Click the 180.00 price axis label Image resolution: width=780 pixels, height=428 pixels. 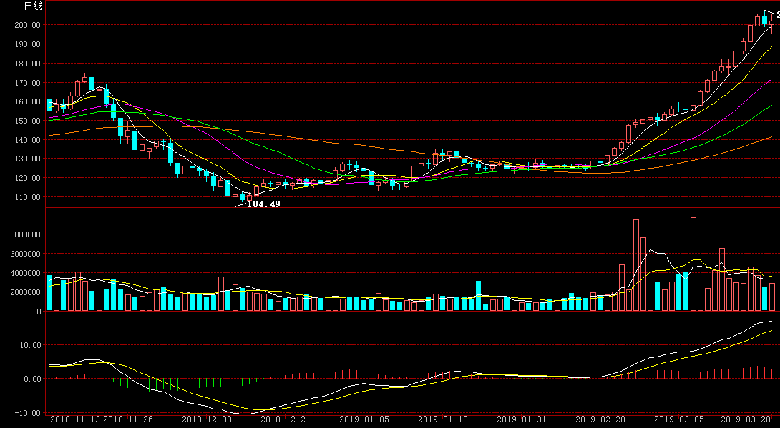click(27, 64)
